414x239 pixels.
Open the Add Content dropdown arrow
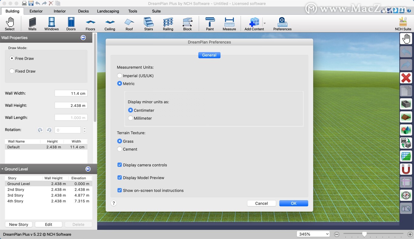coord(264,23)
